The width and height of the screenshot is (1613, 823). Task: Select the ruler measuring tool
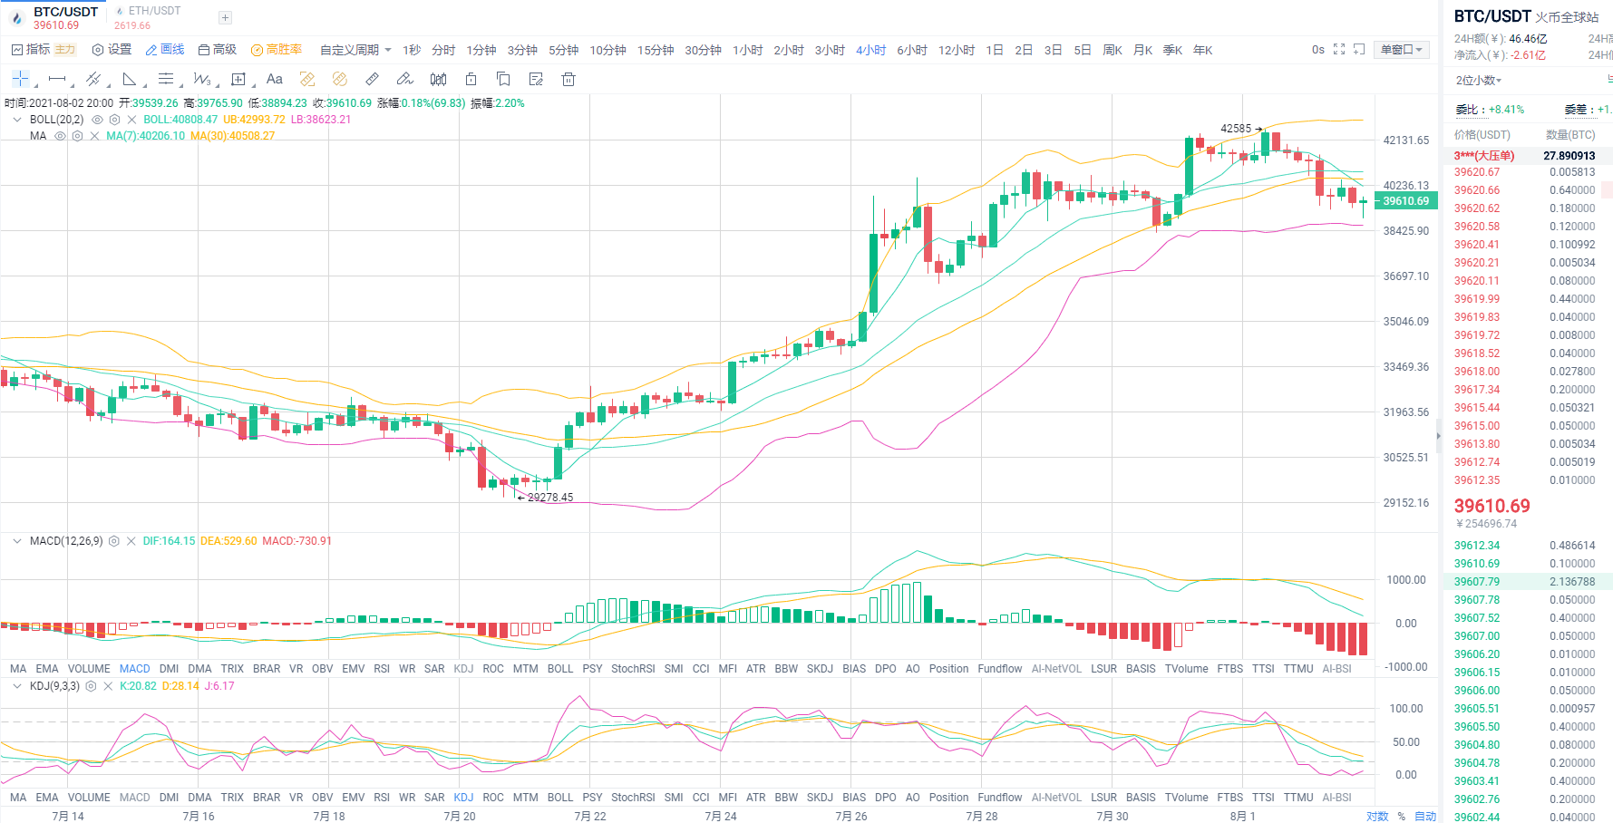point(372,79)
